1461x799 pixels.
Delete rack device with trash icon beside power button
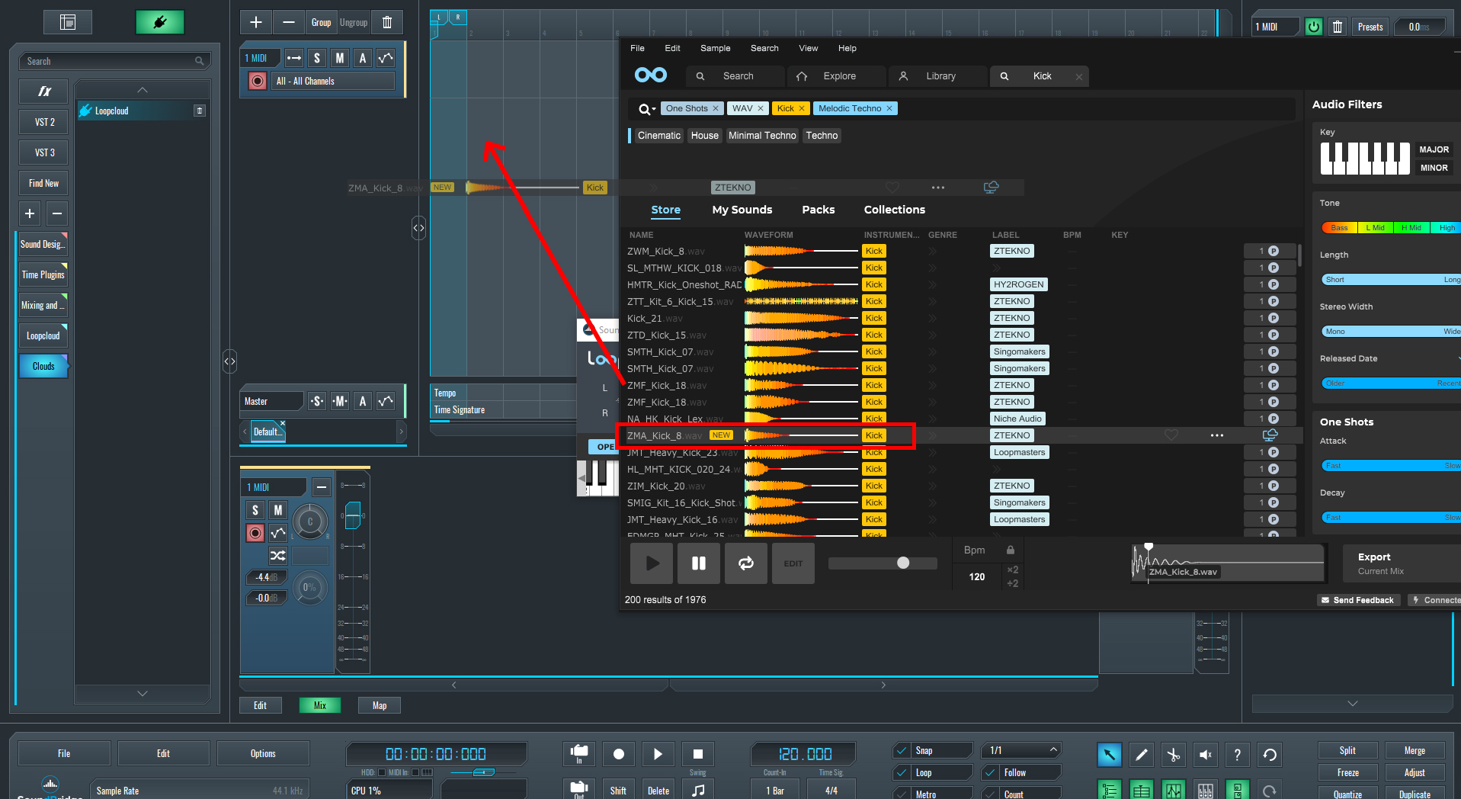(x=1338, y=27)
